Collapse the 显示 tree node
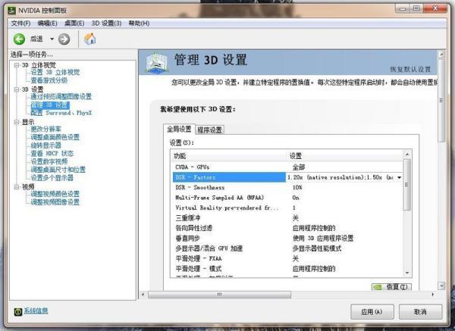Viewport: 455px width, 331px height. pos(17,122)
